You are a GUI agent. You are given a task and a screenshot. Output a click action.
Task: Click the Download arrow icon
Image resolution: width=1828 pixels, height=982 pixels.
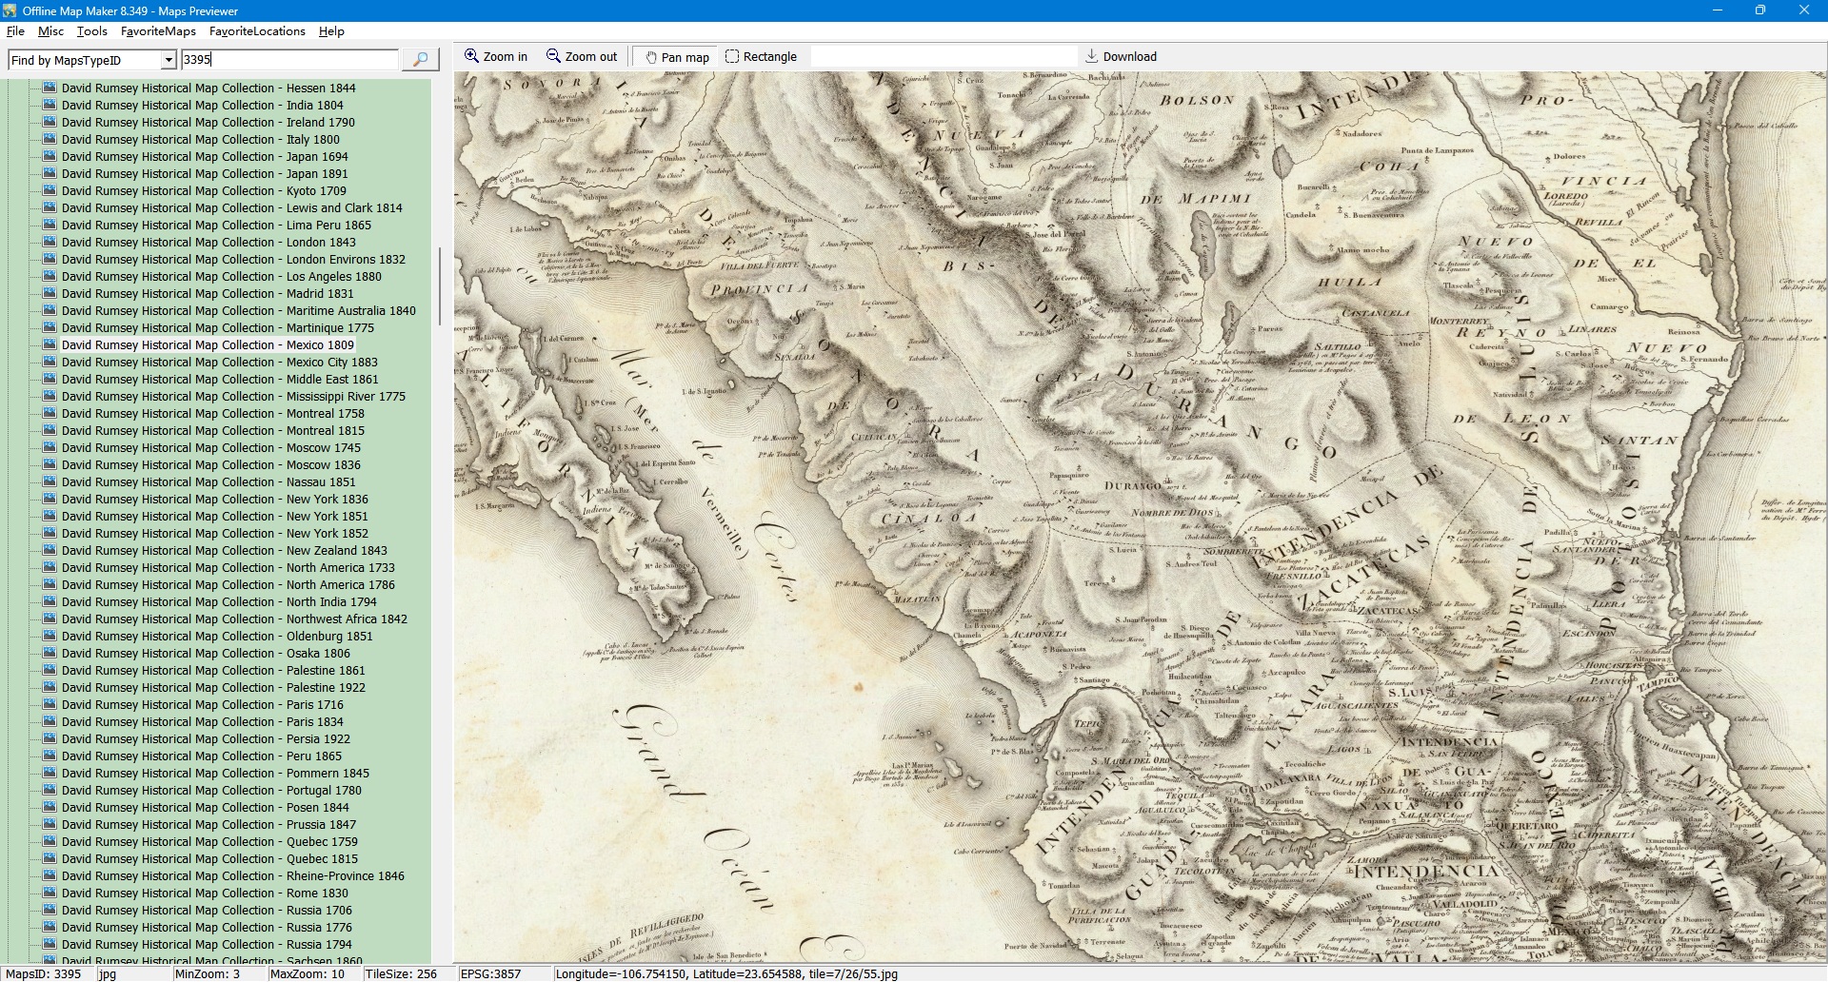[1092, 56]
